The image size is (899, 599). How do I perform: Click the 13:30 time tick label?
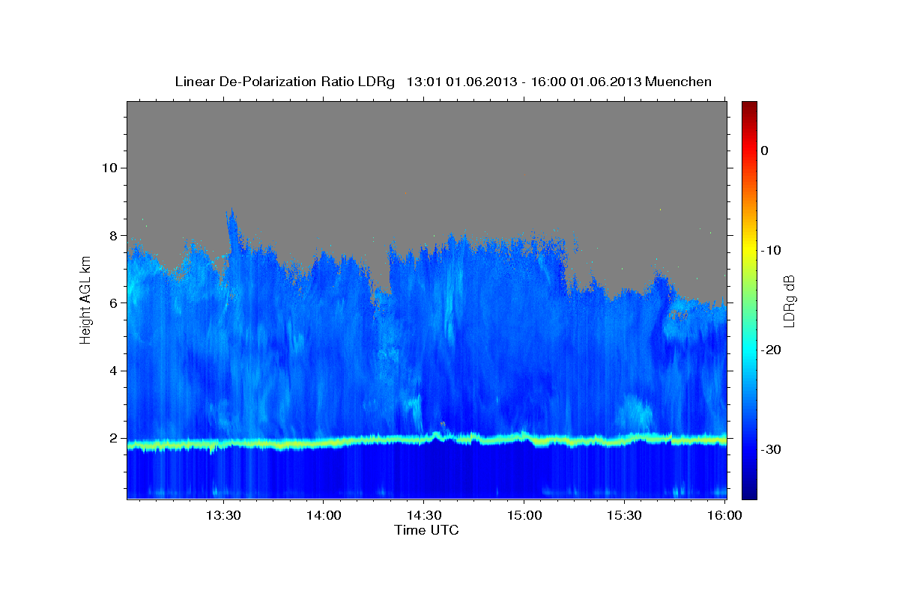pyautogui.click(x=223, y=515)
